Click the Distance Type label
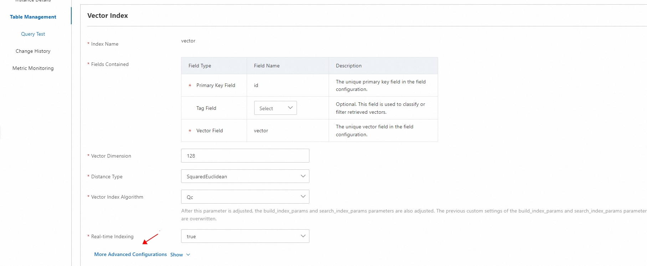 (107, 177)
